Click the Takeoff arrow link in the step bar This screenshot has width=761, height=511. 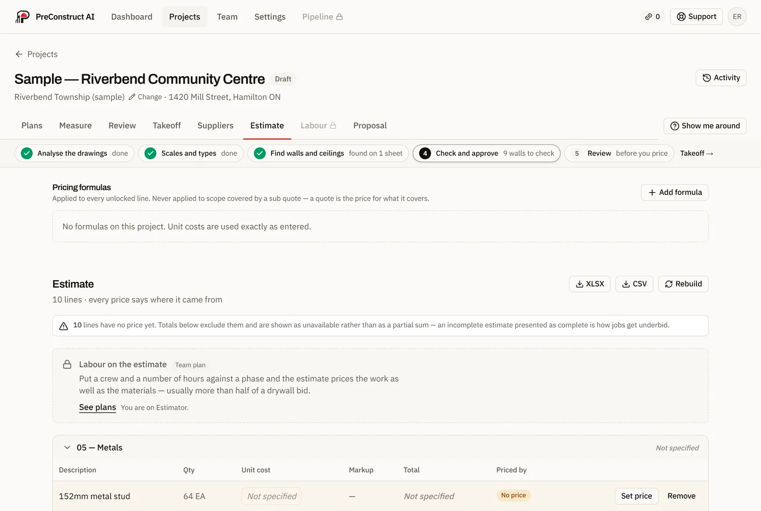pyautogui.click(x=696, y=154)
